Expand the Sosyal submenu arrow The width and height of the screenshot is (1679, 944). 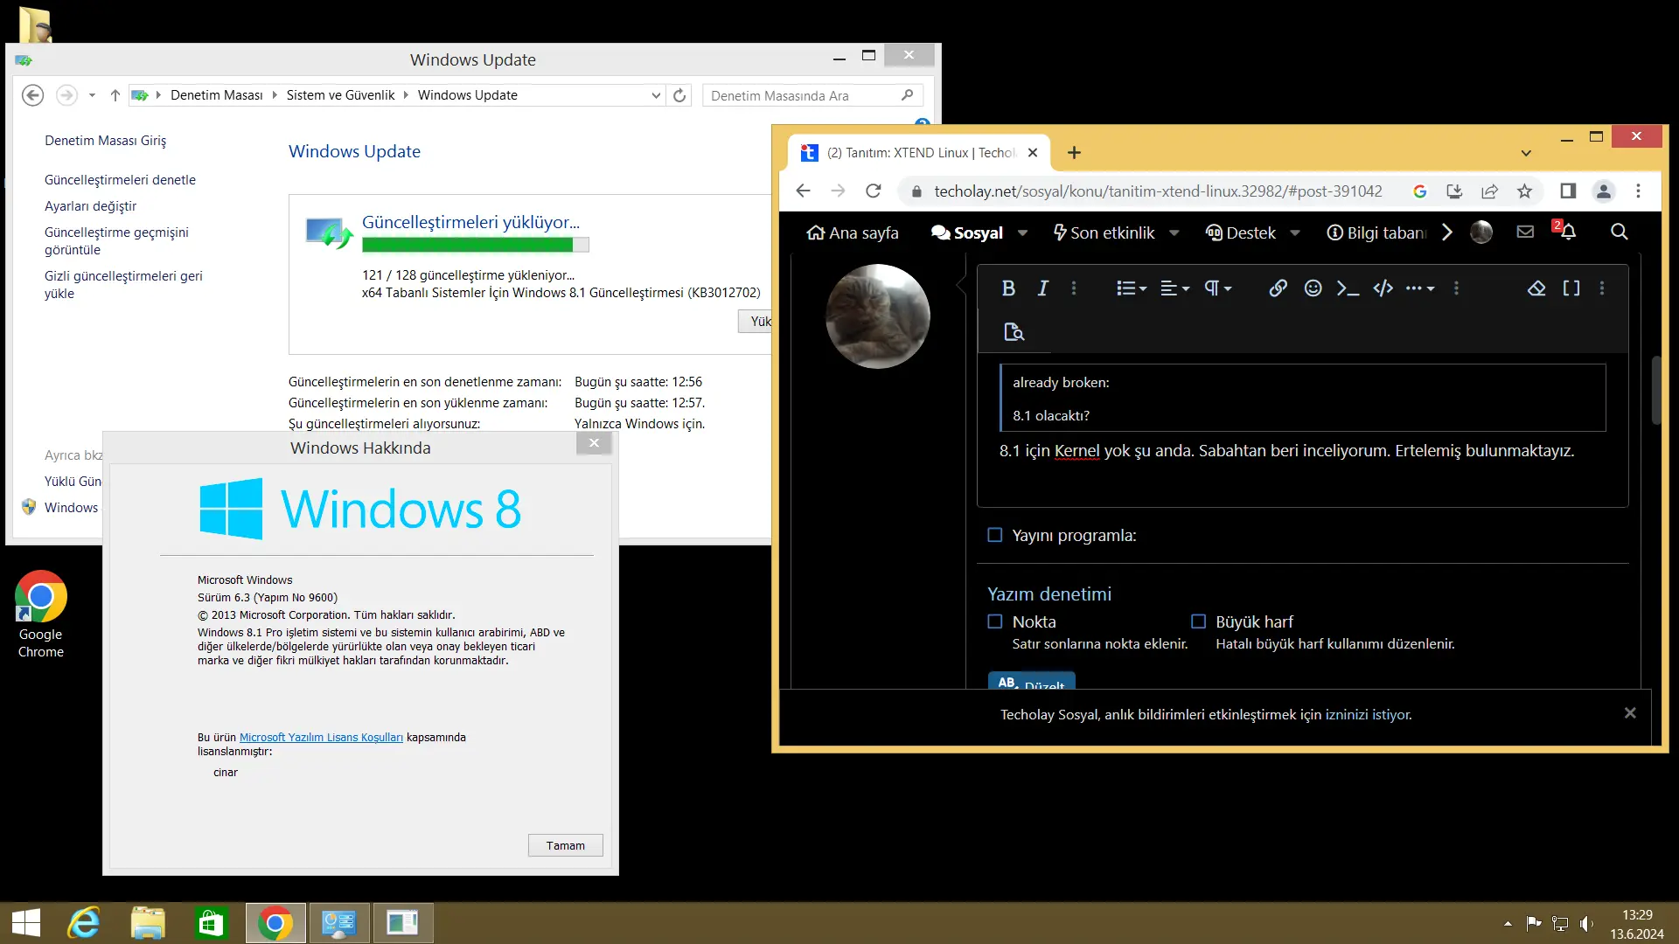coord(1022,233)
